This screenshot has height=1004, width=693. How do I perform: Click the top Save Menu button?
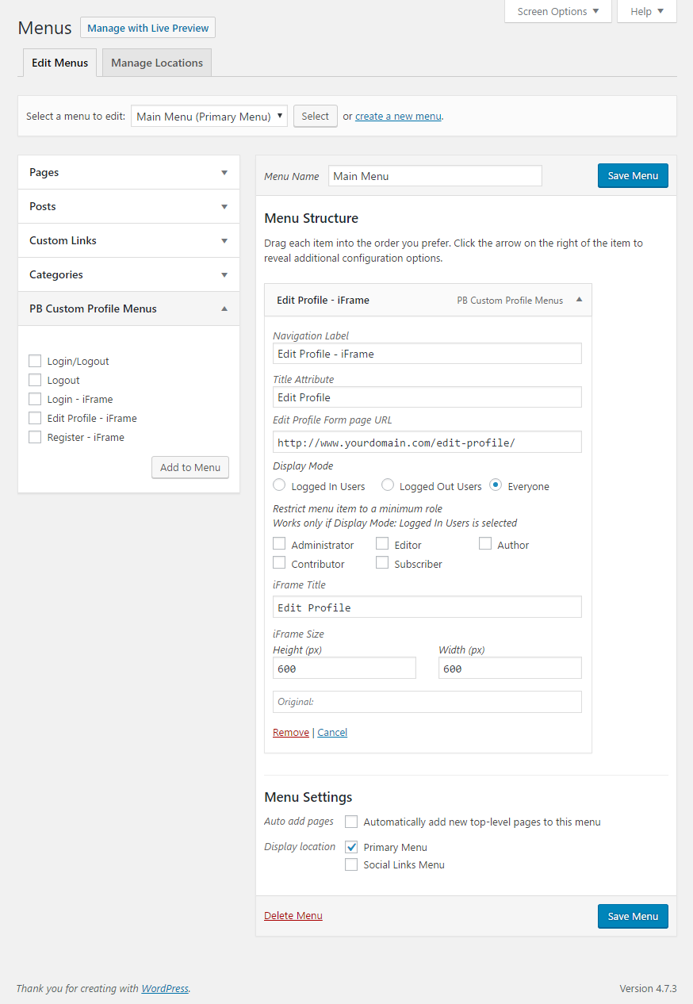pos(633,175)
